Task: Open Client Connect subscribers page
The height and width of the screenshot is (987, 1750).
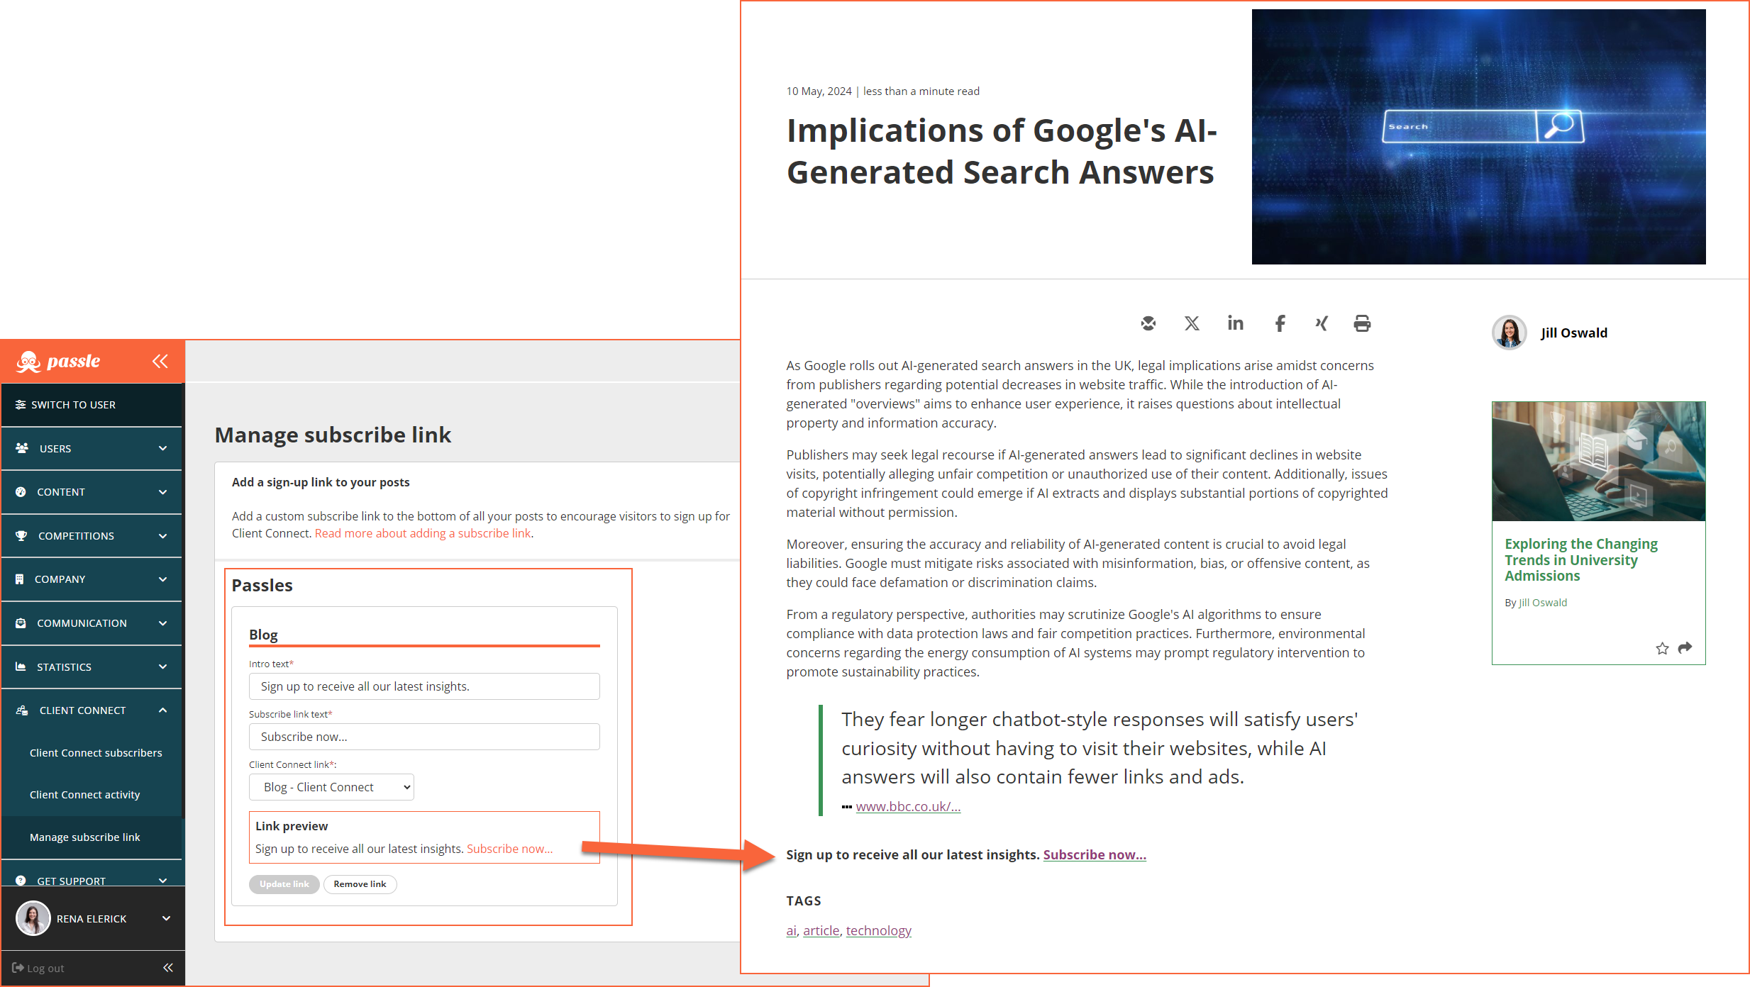Action: tap(96, 753)
